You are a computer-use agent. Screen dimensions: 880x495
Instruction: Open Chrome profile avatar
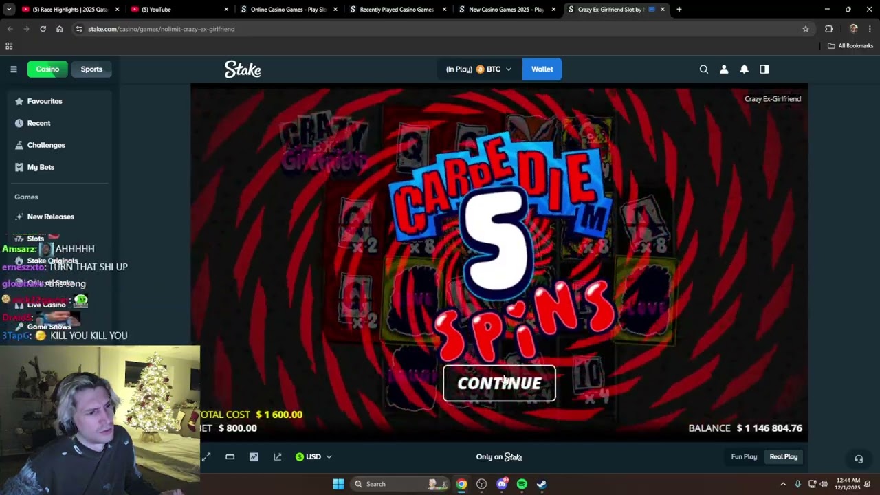coord(853,29)
